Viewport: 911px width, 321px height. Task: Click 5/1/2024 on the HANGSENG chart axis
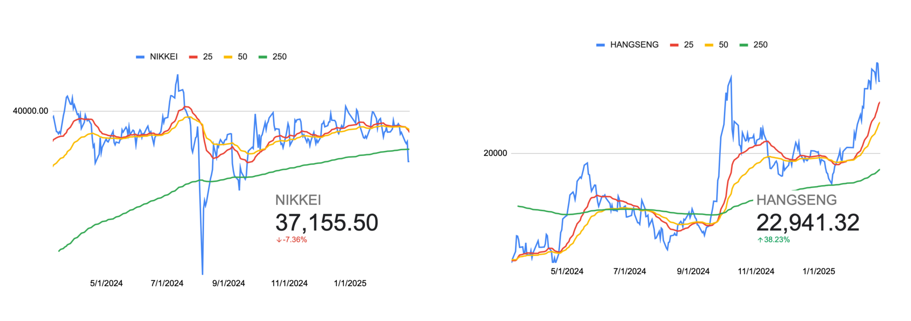567,271
